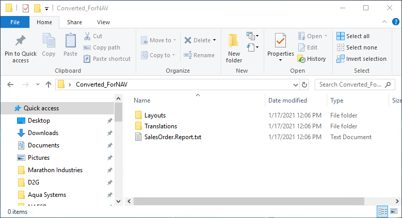Click the Up directory arrow
This screenshot has height=218, width=402.
pyautogui.click(x=49, y=85)
